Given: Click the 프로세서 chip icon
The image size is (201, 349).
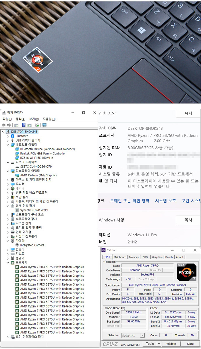Looking at the screenshot, I should pos(13,263).
